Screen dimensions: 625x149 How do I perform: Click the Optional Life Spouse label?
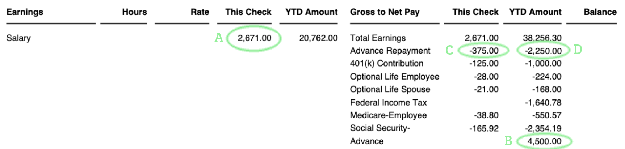pos(390,89)
